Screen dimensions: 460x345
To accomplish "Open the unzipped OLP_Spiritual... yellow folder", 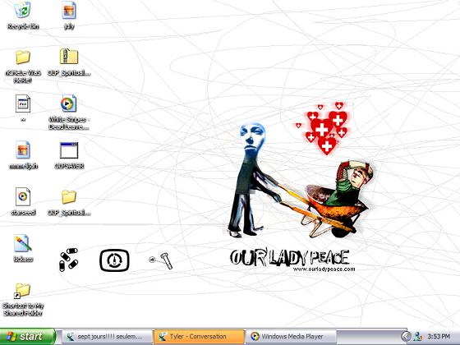I will [69, 197].
